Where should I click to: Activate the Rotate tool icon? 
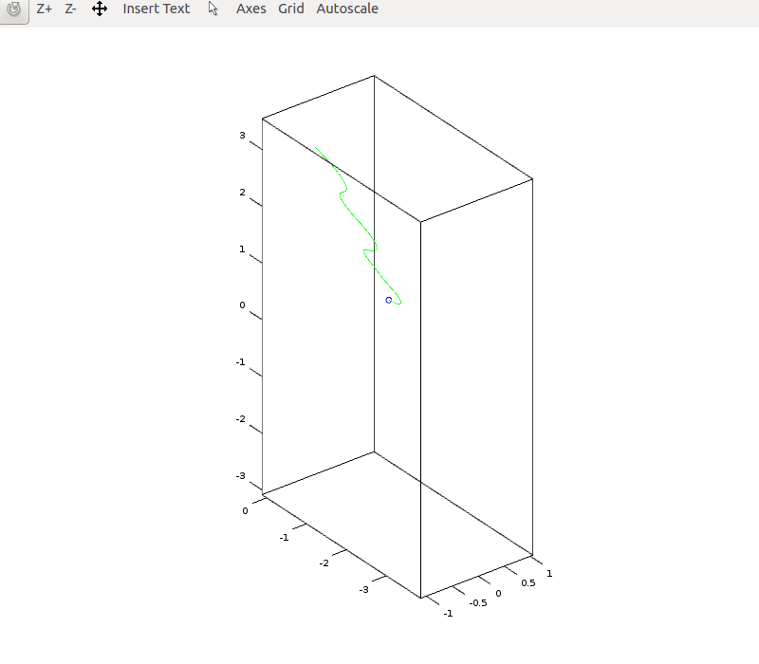pos(14,9)
